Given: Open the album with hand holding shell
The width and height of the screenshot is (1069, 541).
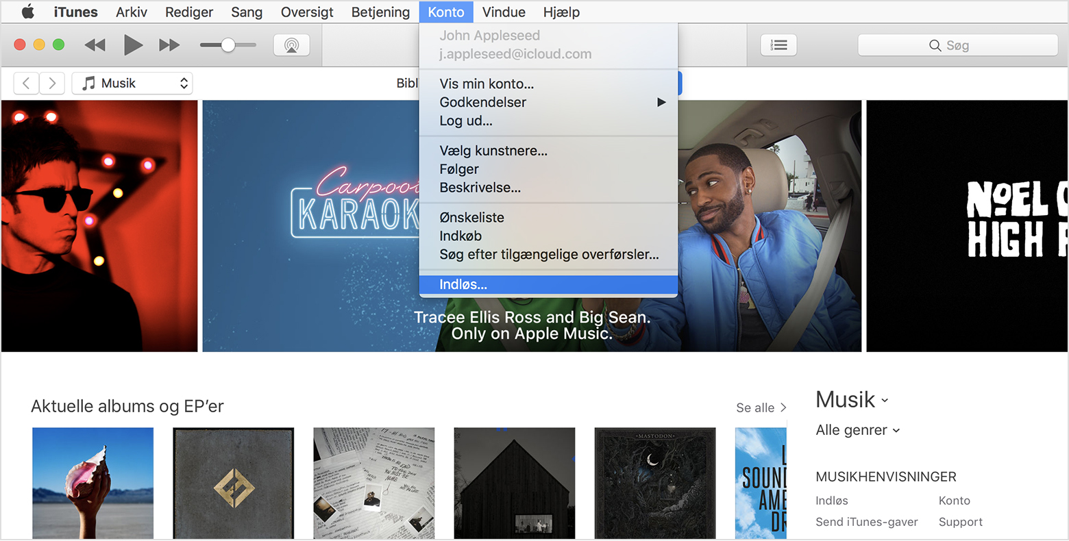Looking at the screenshot, I should tap(93, 483).
